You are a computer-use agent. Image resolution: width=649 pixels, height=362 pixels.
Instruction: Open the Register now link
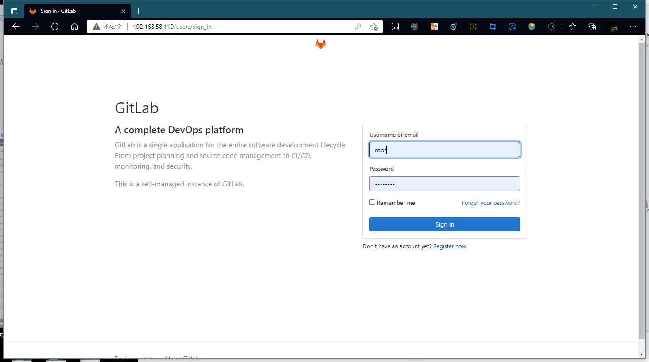(450, 246)
